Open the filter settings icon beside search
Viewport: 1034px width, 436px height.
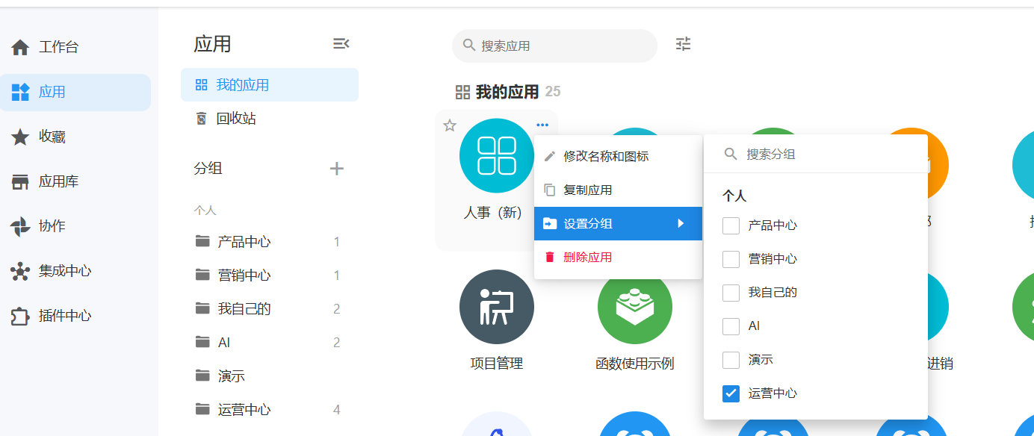683,44
